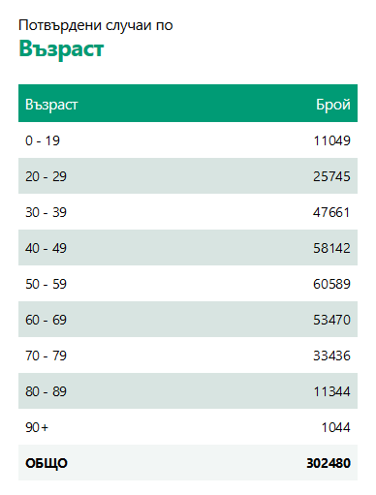Click the total value 302480
The width and height of the screenshot is (376, 495).
(329, 463)
